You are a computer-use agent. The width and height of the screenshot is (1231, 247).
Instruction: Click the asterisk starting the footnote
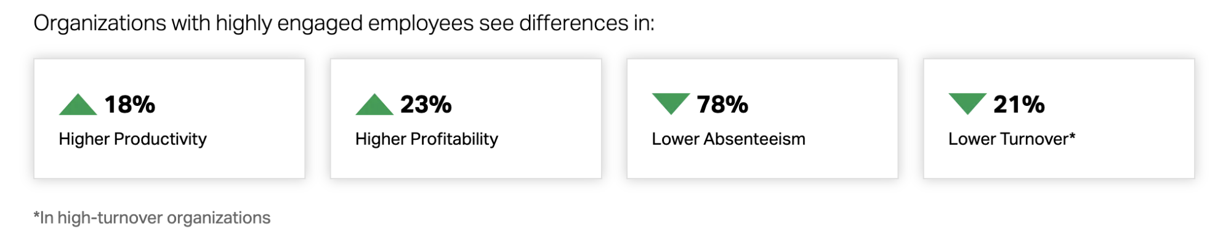(x=36, y=216)
